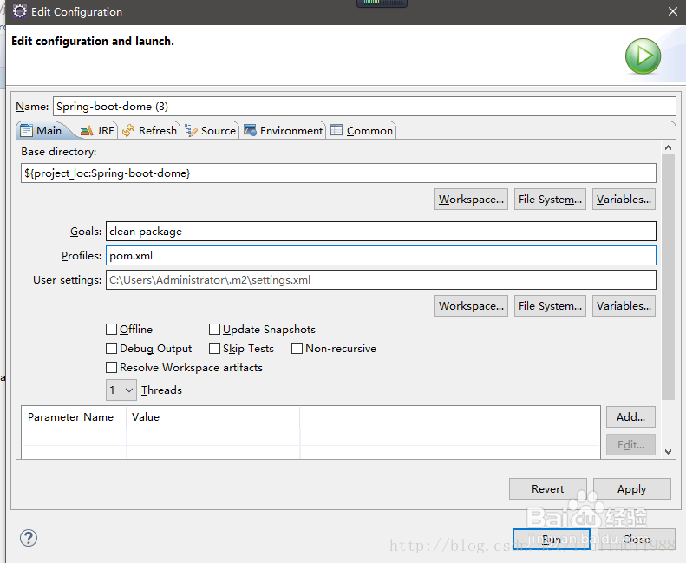Click the Edit... parameter button
Screen dimensions: 686x563
coord(630,445)
